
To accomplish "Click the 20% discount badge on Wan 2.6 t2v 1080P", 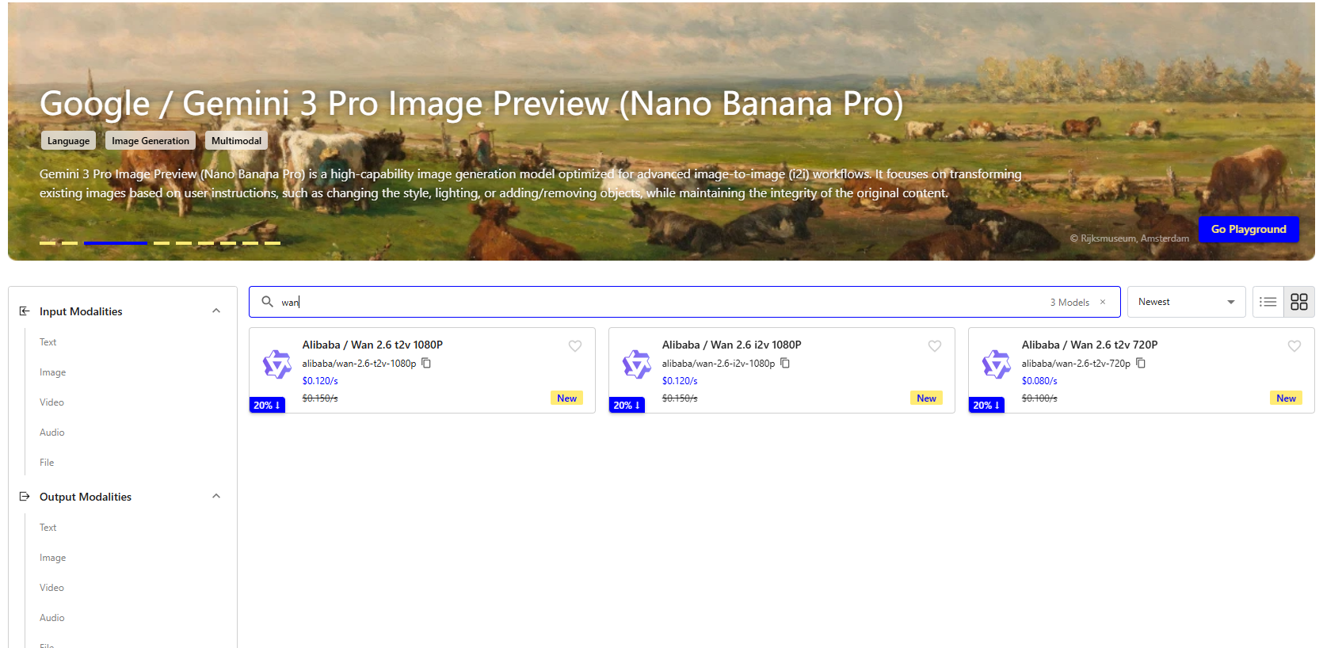I will (267, 405).
